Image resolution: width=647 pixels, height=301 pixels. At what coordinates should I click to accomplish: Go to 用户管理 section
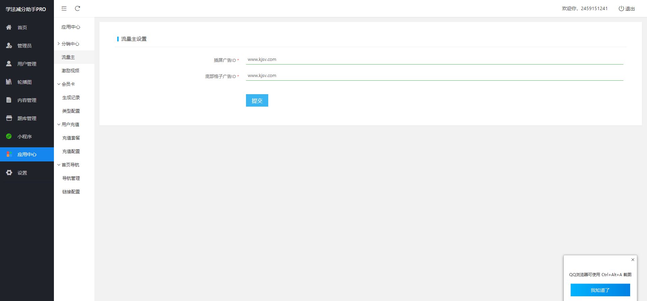pos(27,64)
